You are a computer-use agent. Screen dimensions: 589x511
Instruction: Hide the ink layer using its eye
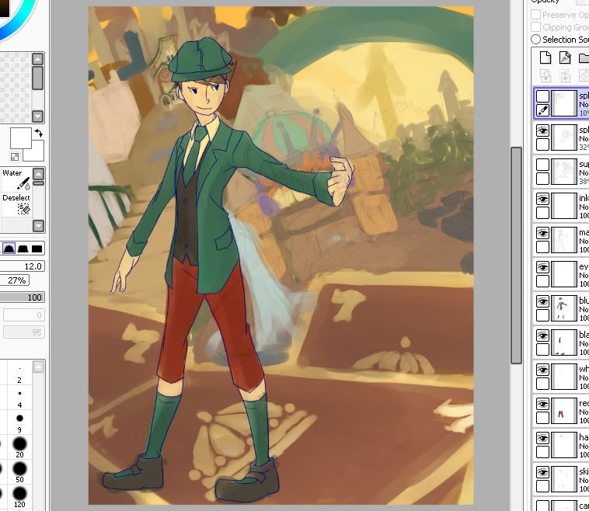point(542,199)
